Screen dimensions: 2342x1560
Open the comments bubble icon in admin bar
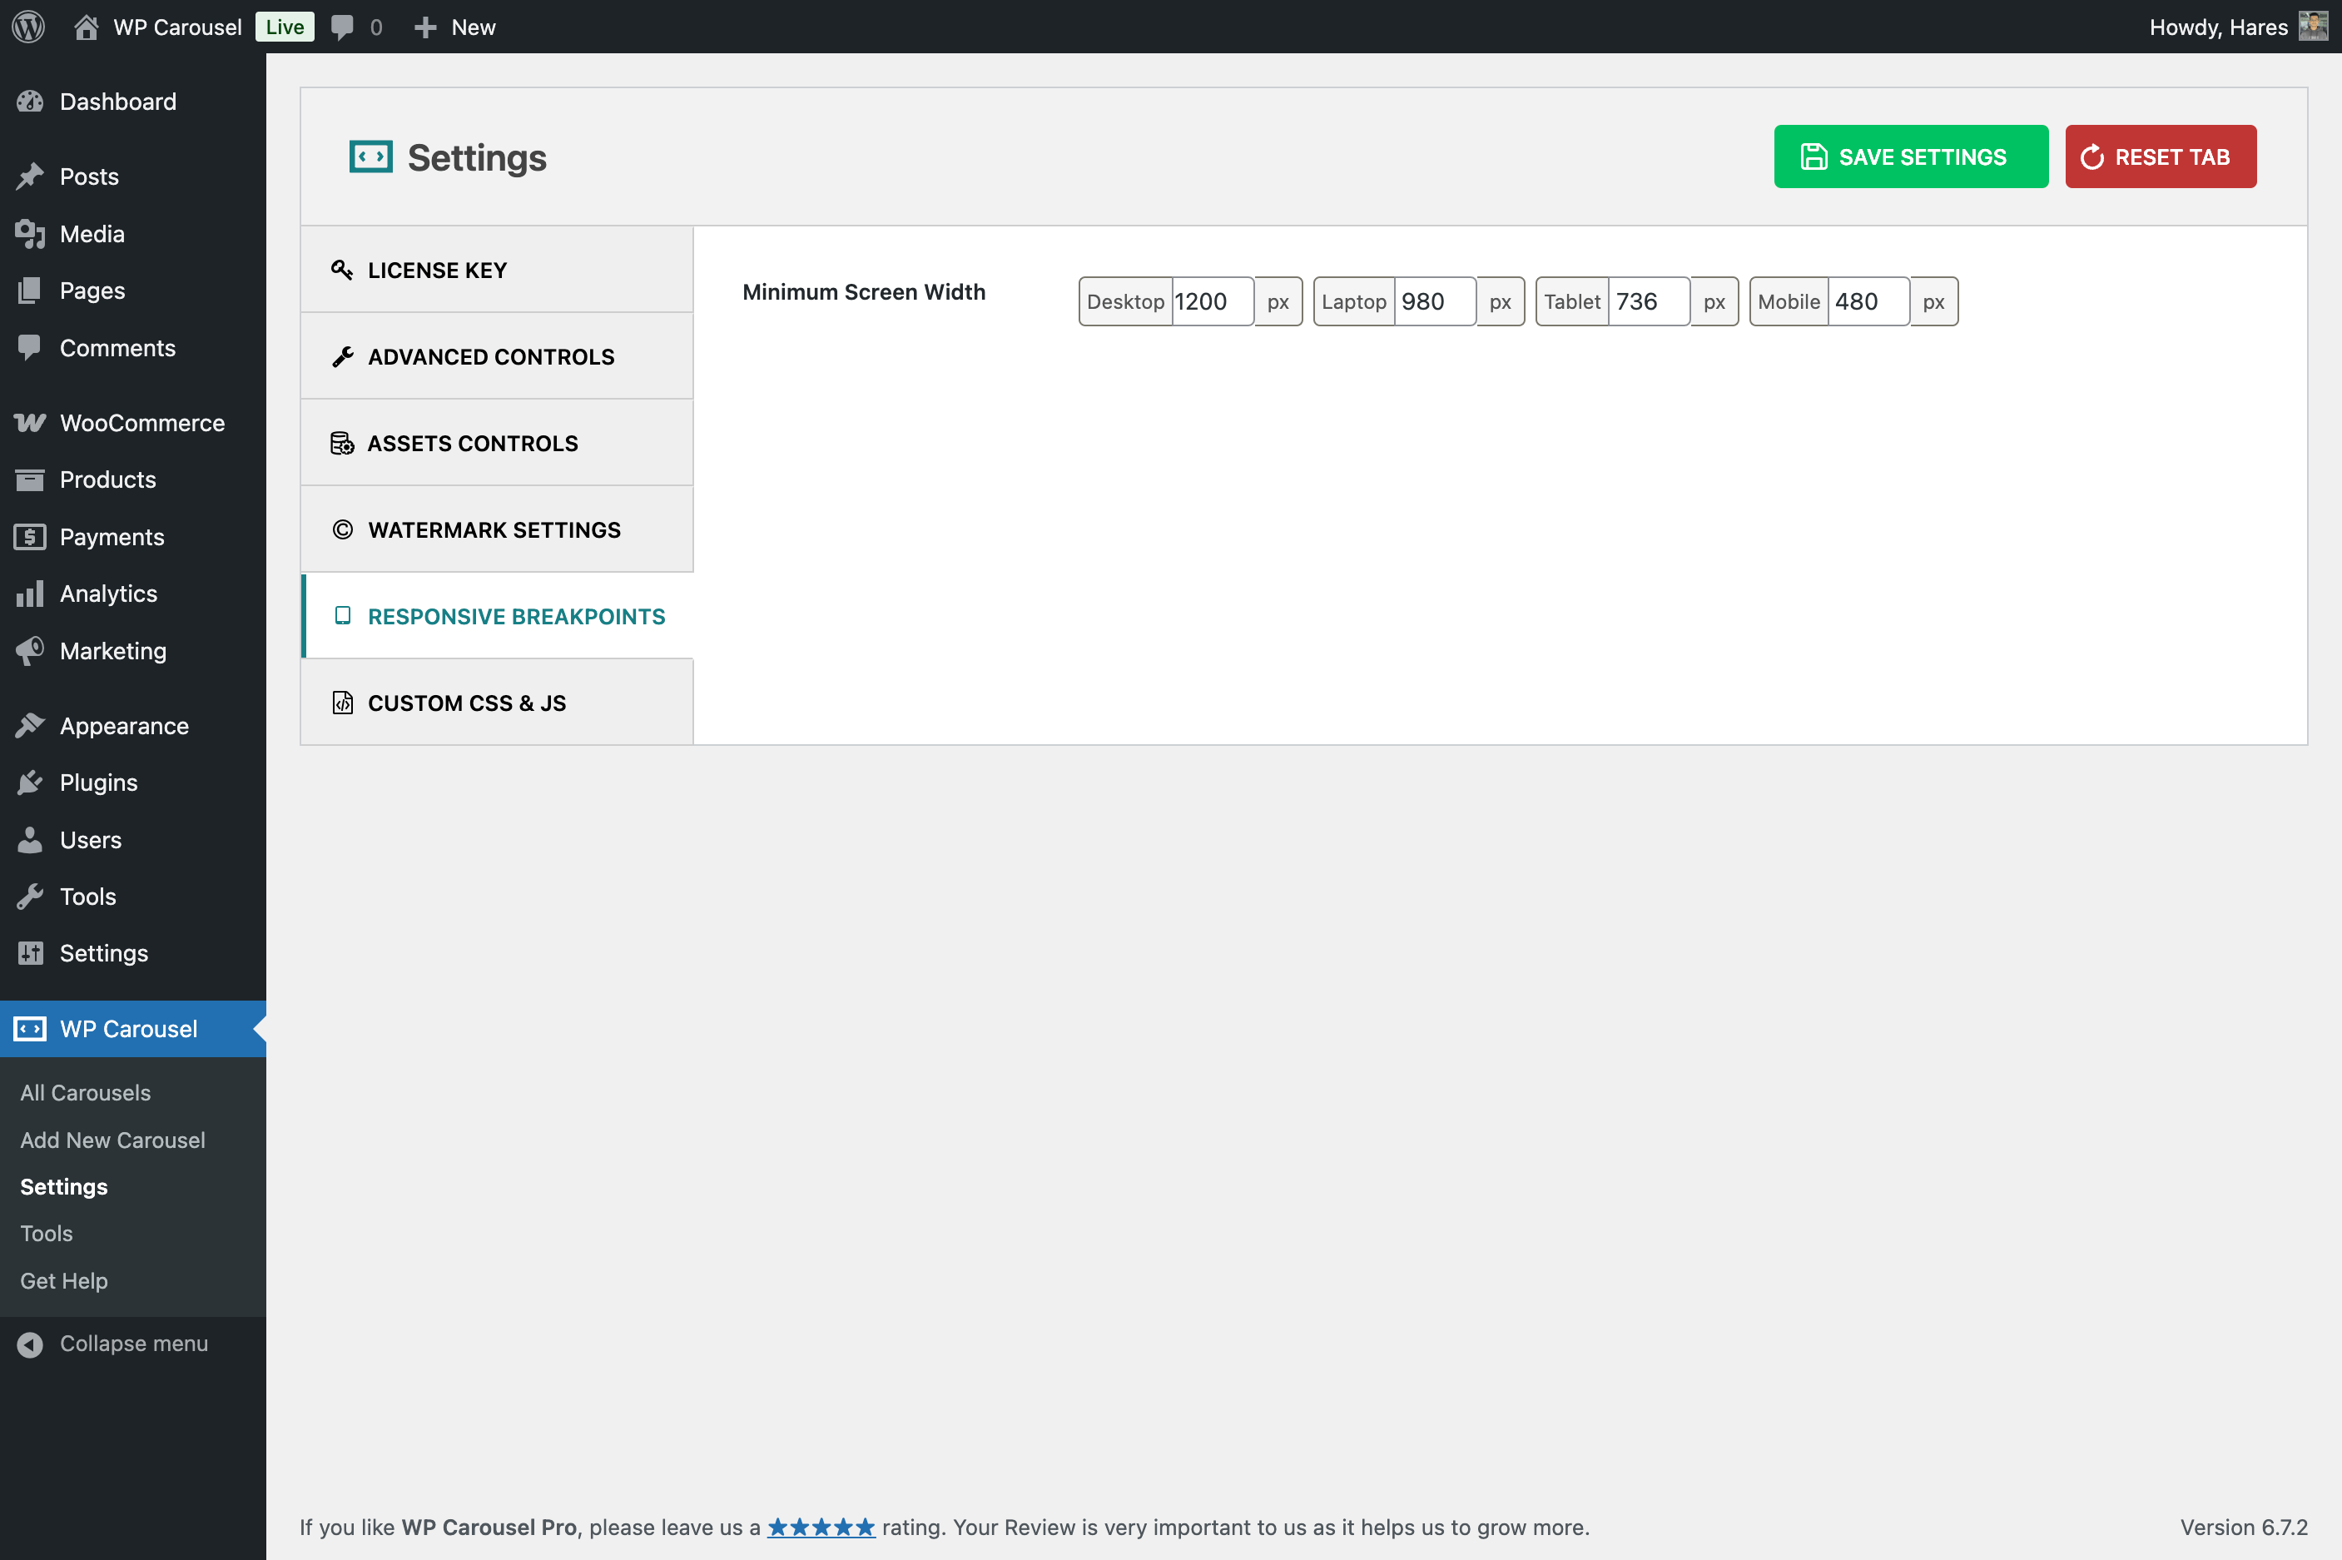[342, 27]
